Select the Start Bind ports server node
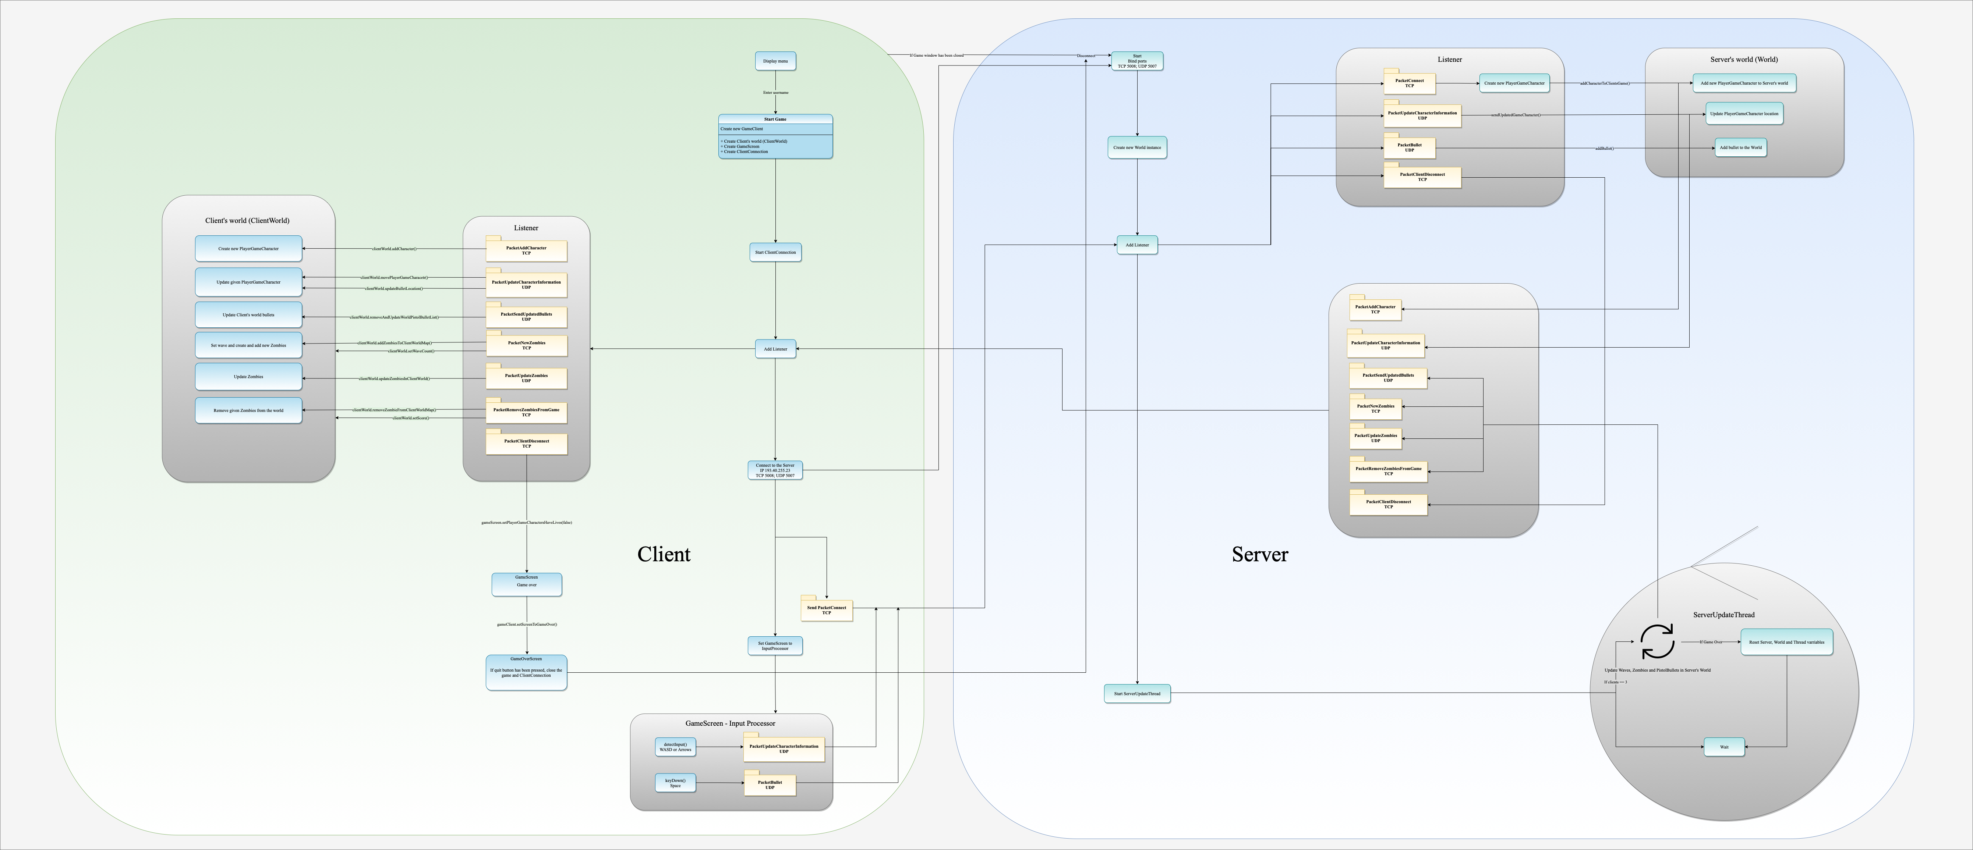 (1136, 61)
